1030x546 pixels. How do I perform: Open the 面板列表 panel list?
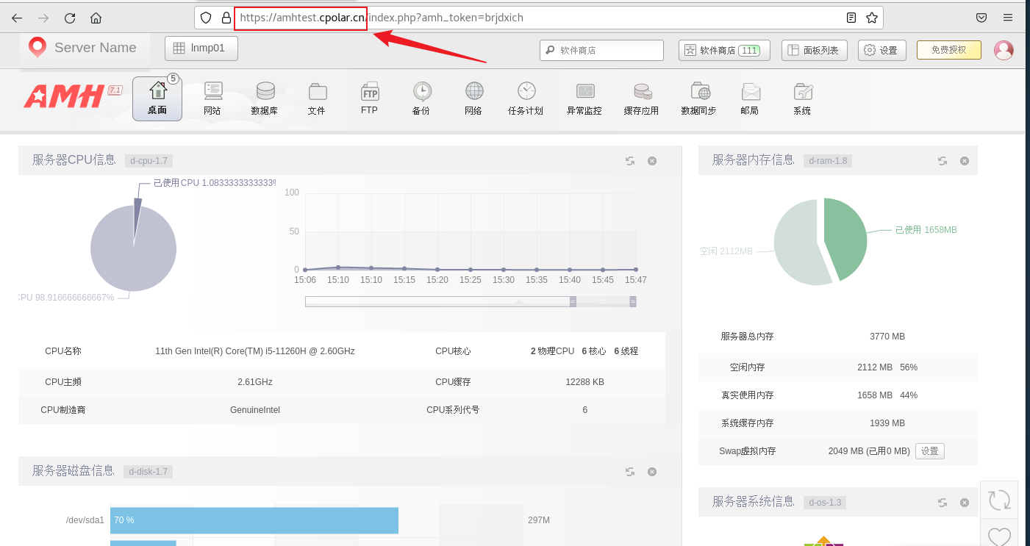(815, 50)
